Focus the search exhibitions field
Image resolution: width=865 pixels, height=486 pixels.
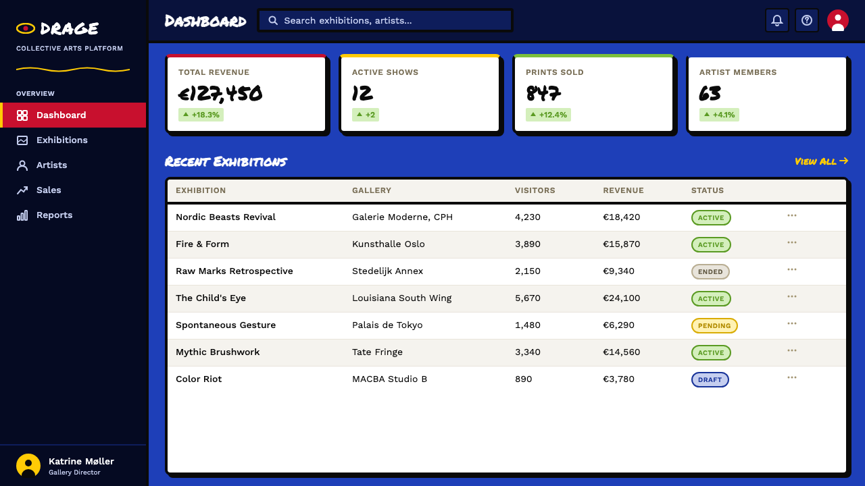coord(385,20)
